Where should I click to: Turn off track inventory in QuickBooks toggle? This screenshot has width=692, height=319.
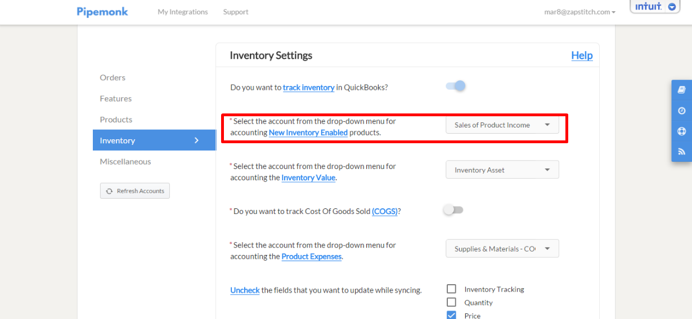click(x=456, y=86)
